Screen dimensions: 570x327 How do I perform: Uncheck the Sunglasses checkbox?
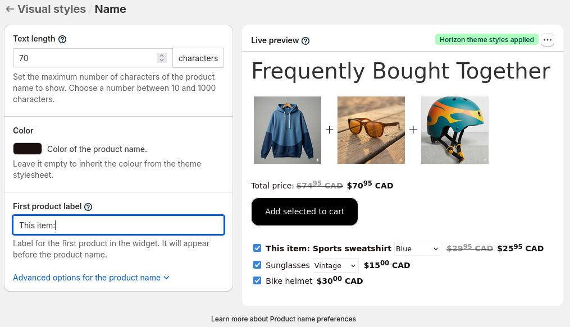(257, 265)
